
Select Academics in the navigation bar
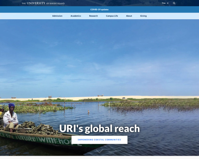pos(76,16)
